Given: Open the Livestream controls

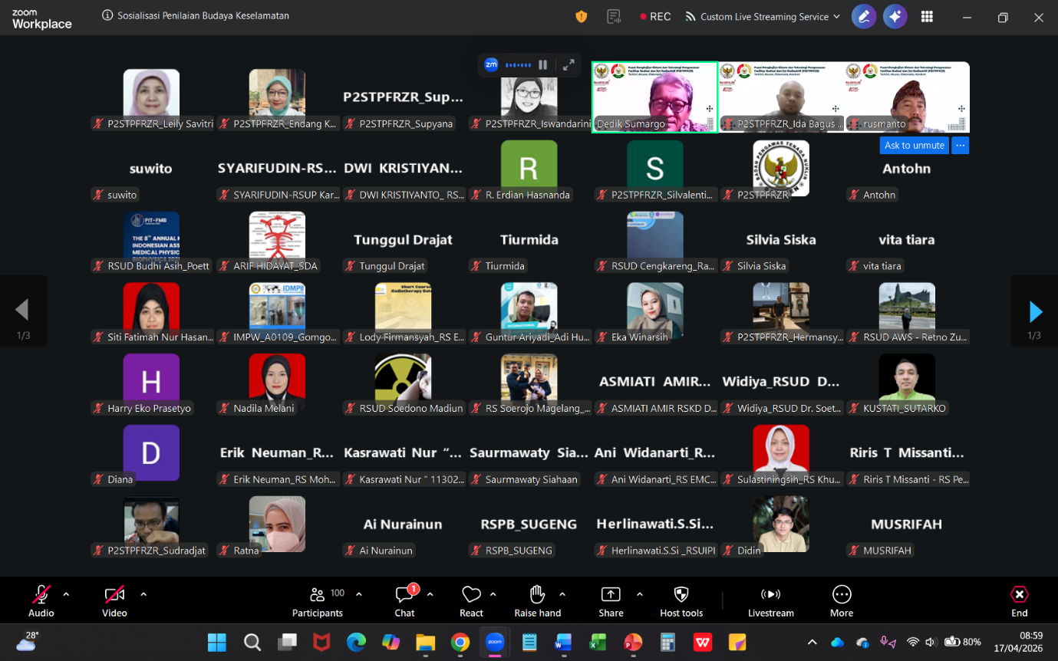Looking at the screenshot, I should (x=770, y=601).
